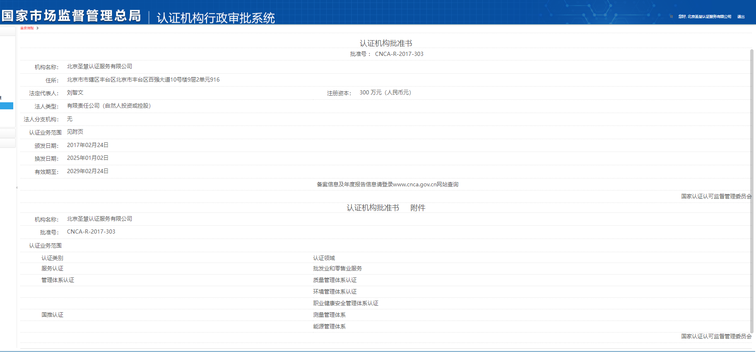
Task: Click the attachment's CNCA-R-2017-303 approval number
Action: pos(91,231)
